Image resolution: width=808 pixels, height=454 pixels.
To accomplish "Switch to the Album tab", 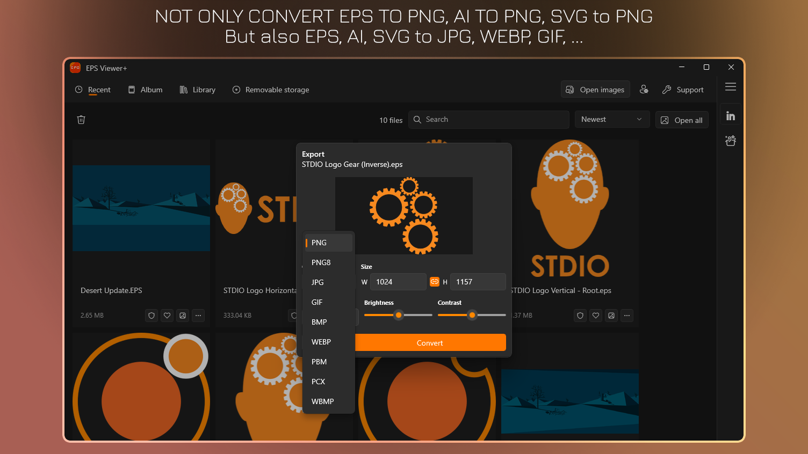I will coord(146,90).
